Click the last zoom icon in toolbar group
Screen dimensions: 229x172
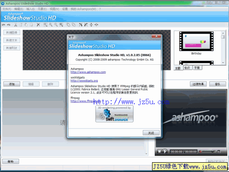[x=61, y=25]
